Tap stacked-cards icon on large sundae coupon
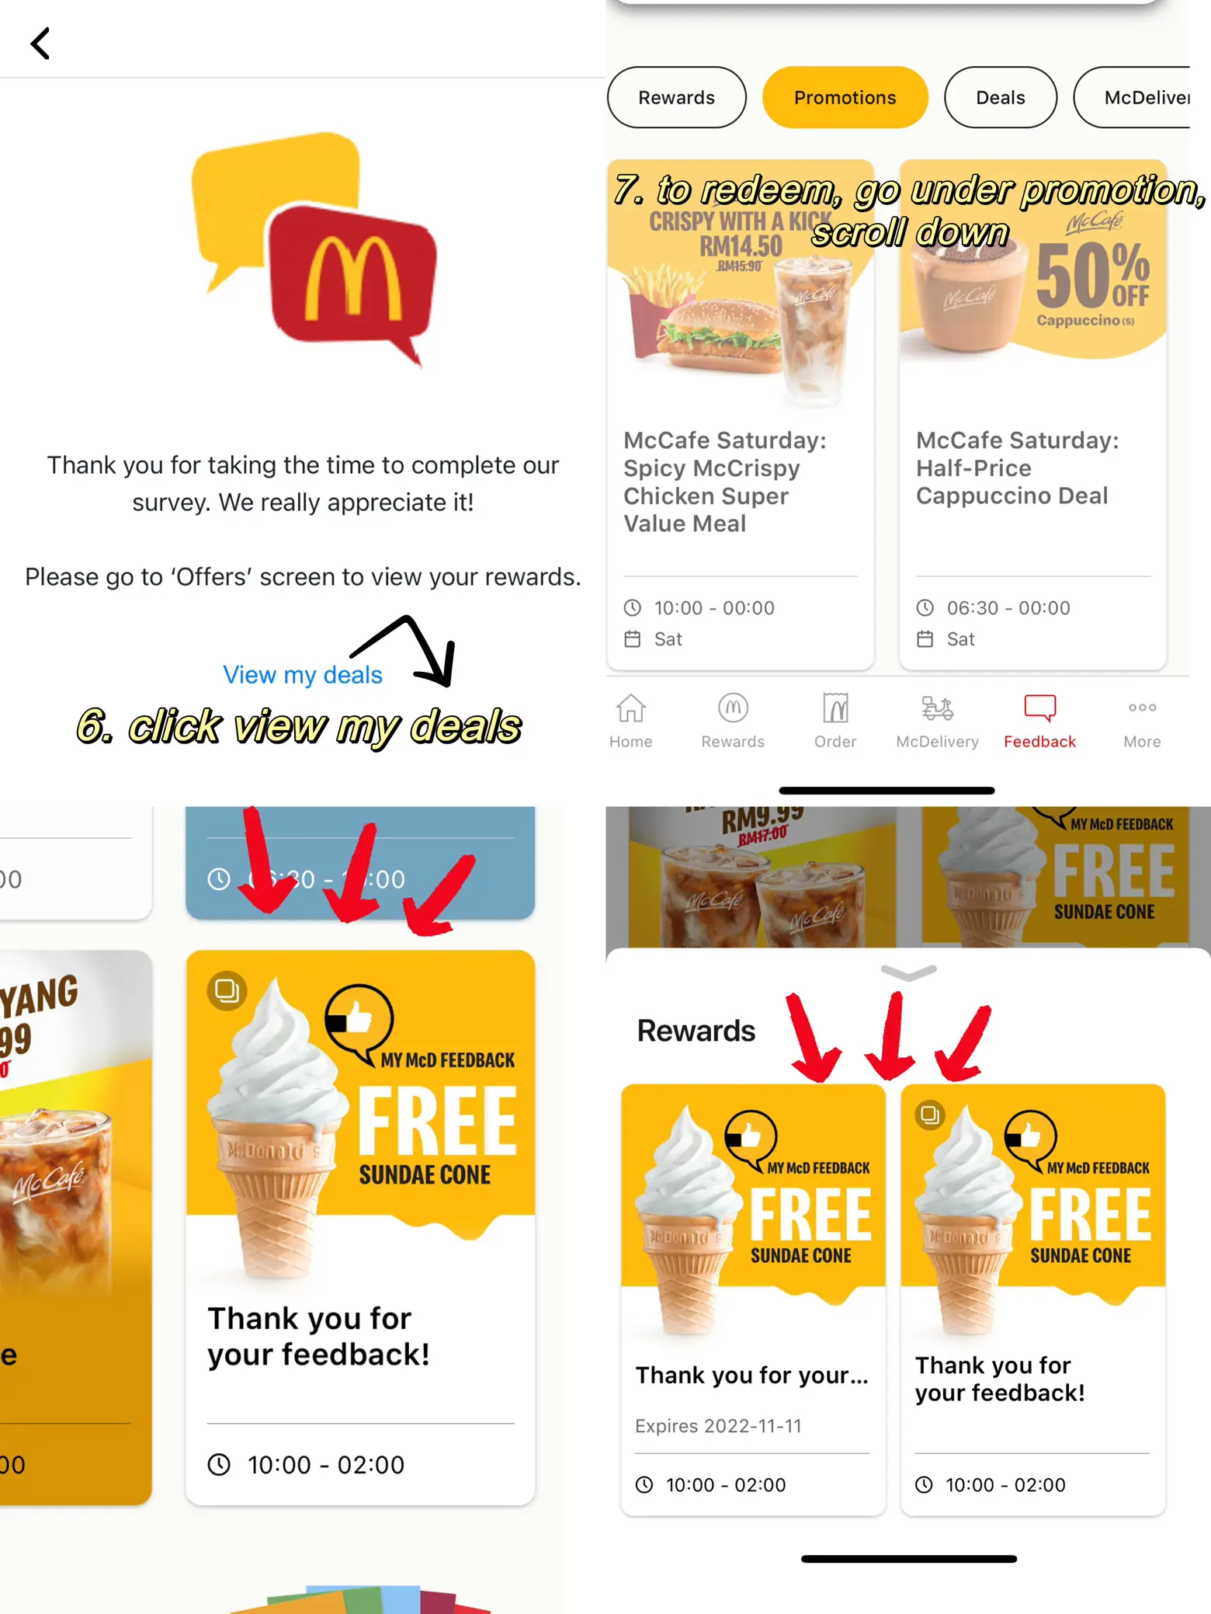Image resolution: width=1211 pixels, height=1614 pixels. 227,991
